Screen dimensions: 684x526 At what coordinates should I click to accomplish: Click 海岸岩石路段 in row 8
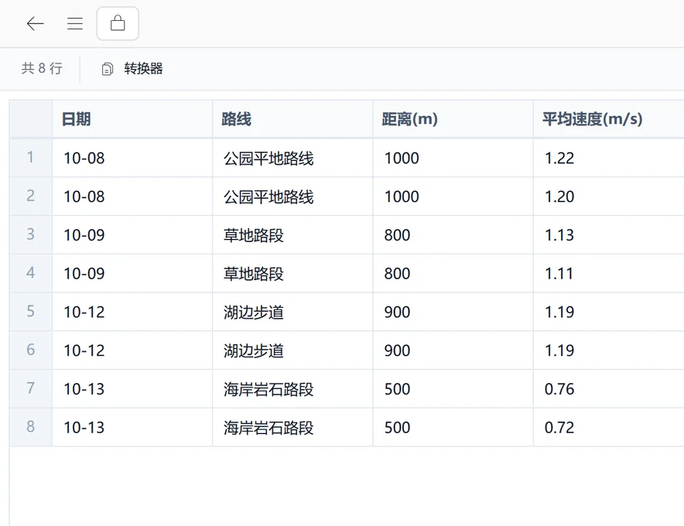coord(268,428)
